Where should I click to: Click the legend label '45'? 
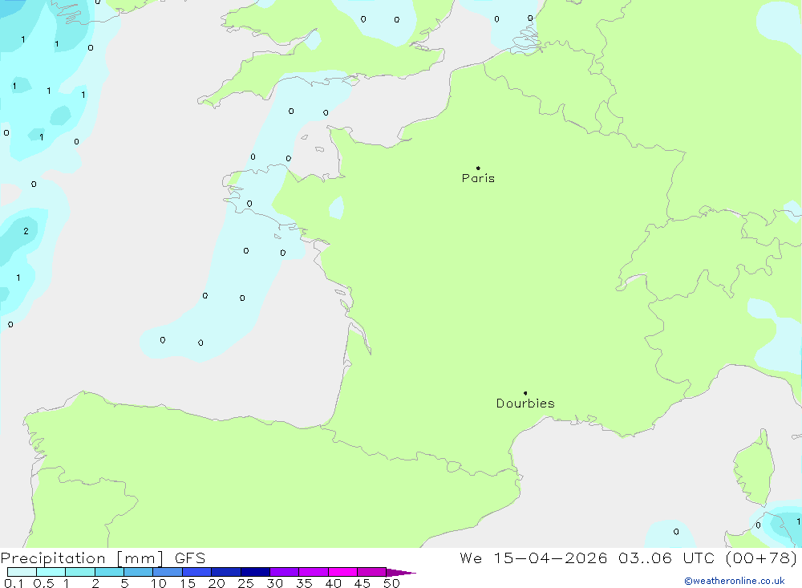pyautogui.click(x=363, y=583)
